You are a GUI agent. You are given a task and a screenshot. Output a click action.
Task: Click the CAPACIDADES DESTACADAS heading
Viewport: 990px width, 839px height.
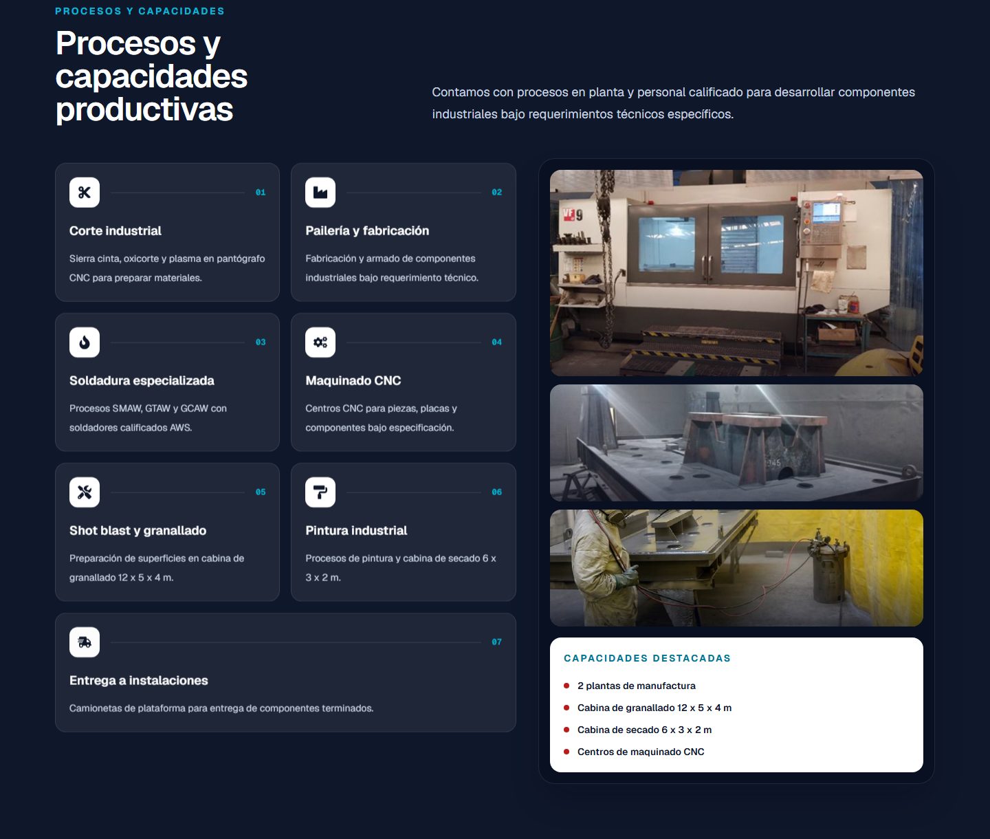pyautogui.click(x=647, y=658)
